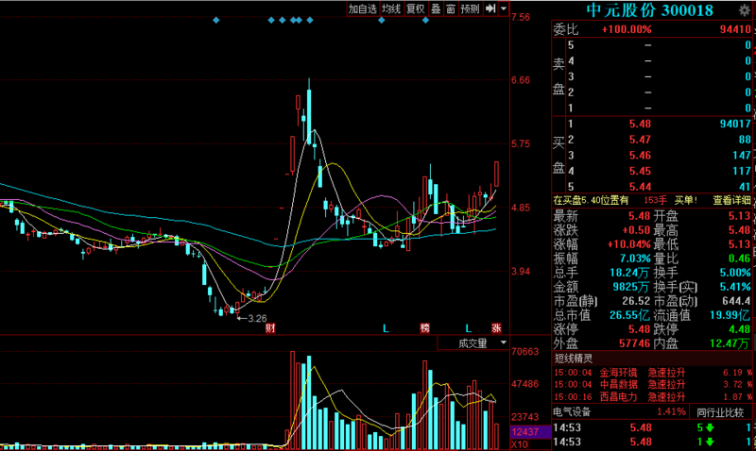Click the 叠 overlay chart button
756x451 pixels.
click(436, 8)
